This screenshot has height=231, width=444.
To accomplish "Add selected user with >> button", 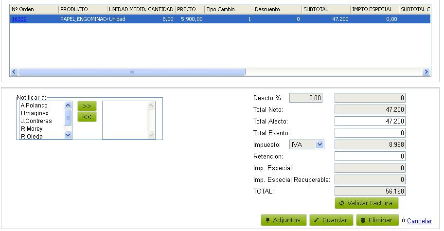I will pyautogui.click(x=87, y=106).
